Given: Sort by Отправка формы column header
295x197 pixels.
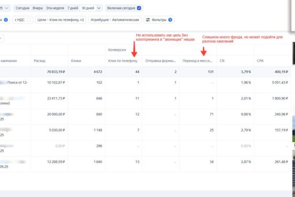Looking at the screenshot, I should 160,61.
